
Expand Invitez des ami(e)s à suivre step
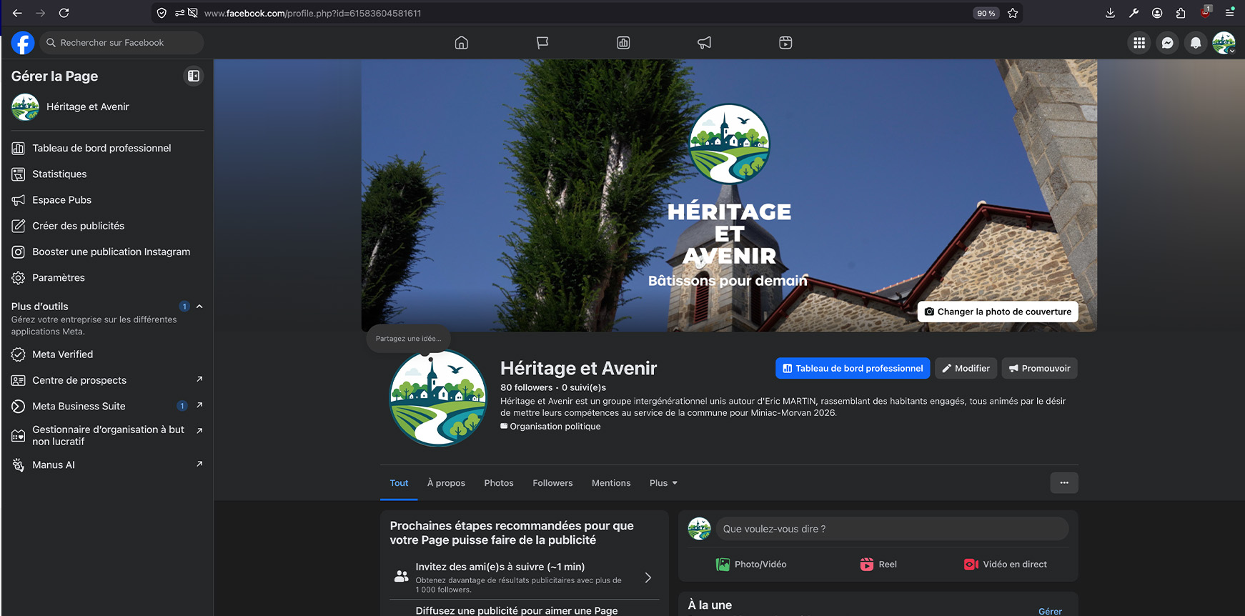tap(648, 577)
